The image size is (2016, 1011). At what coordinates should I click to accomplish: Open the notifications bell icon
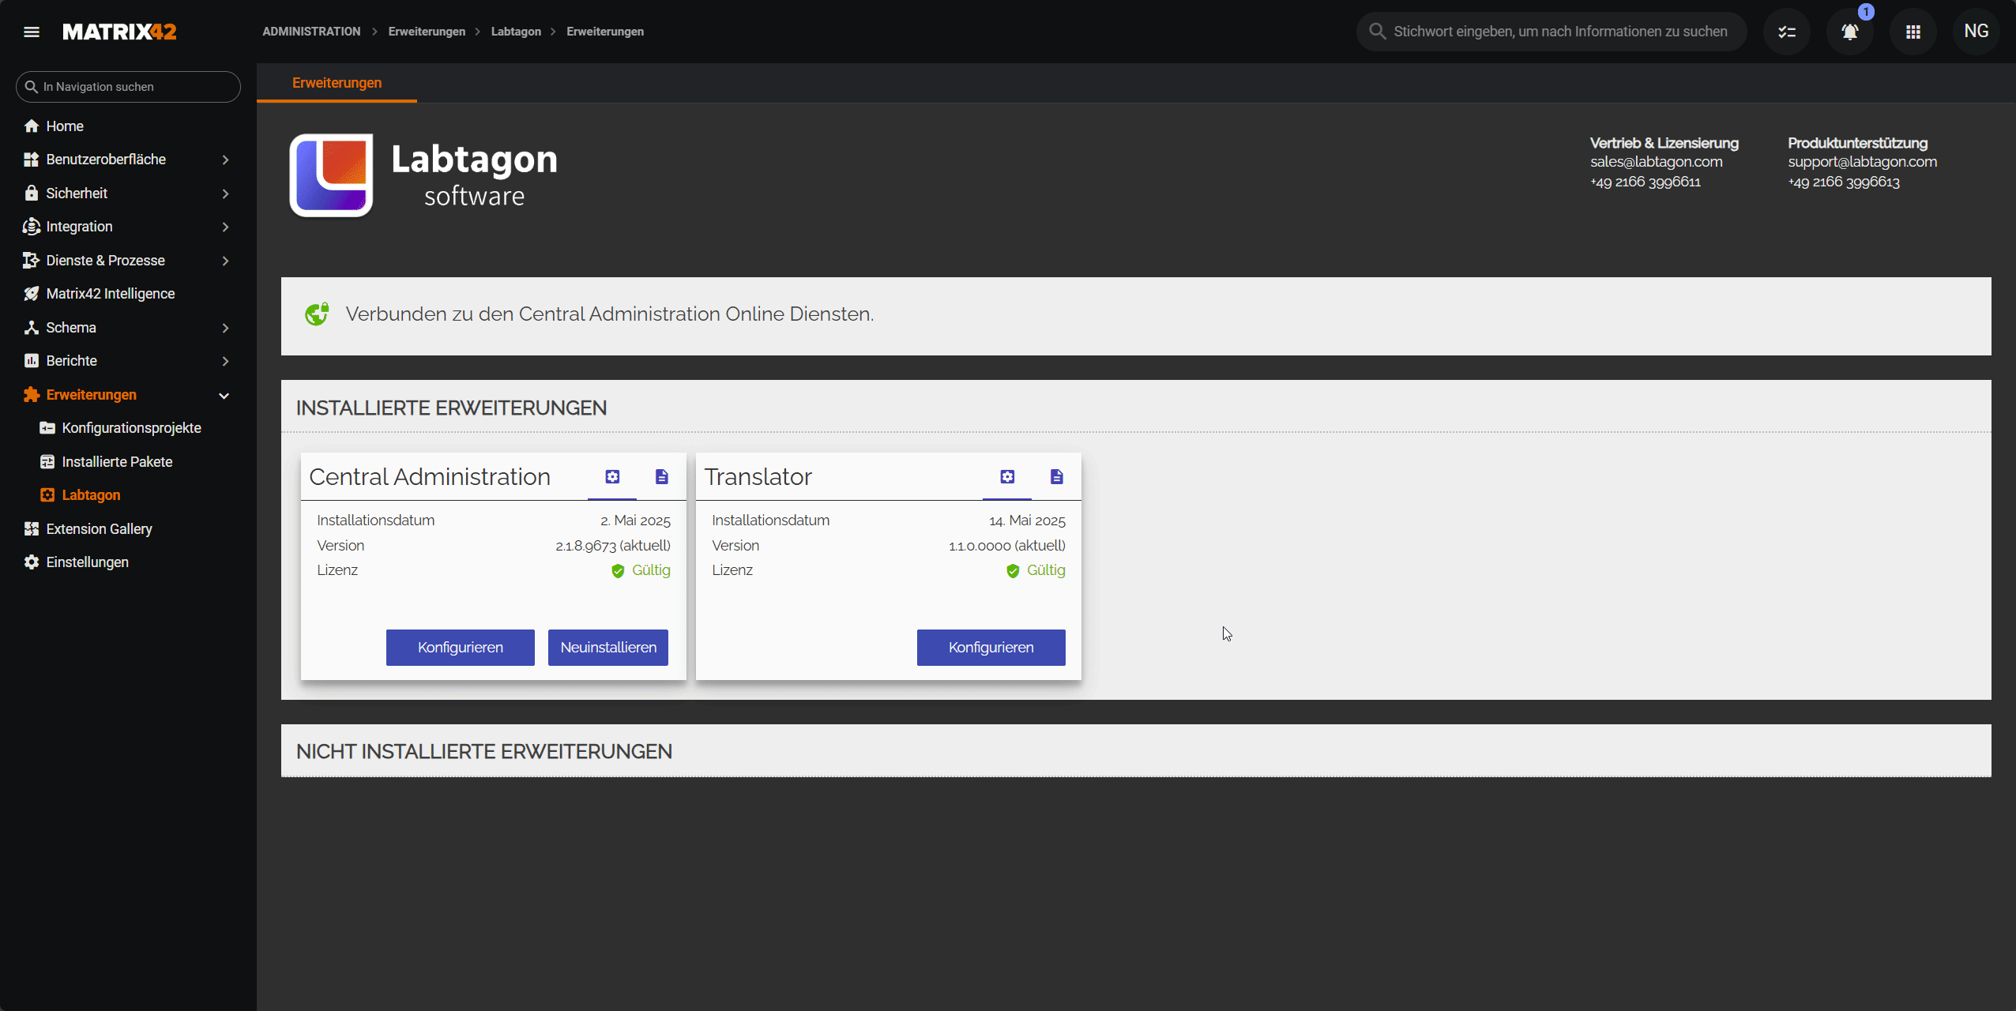[x=1850, y=32]
